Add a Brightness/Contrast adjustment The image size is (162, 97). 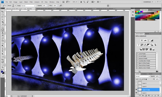pos(142,40)
